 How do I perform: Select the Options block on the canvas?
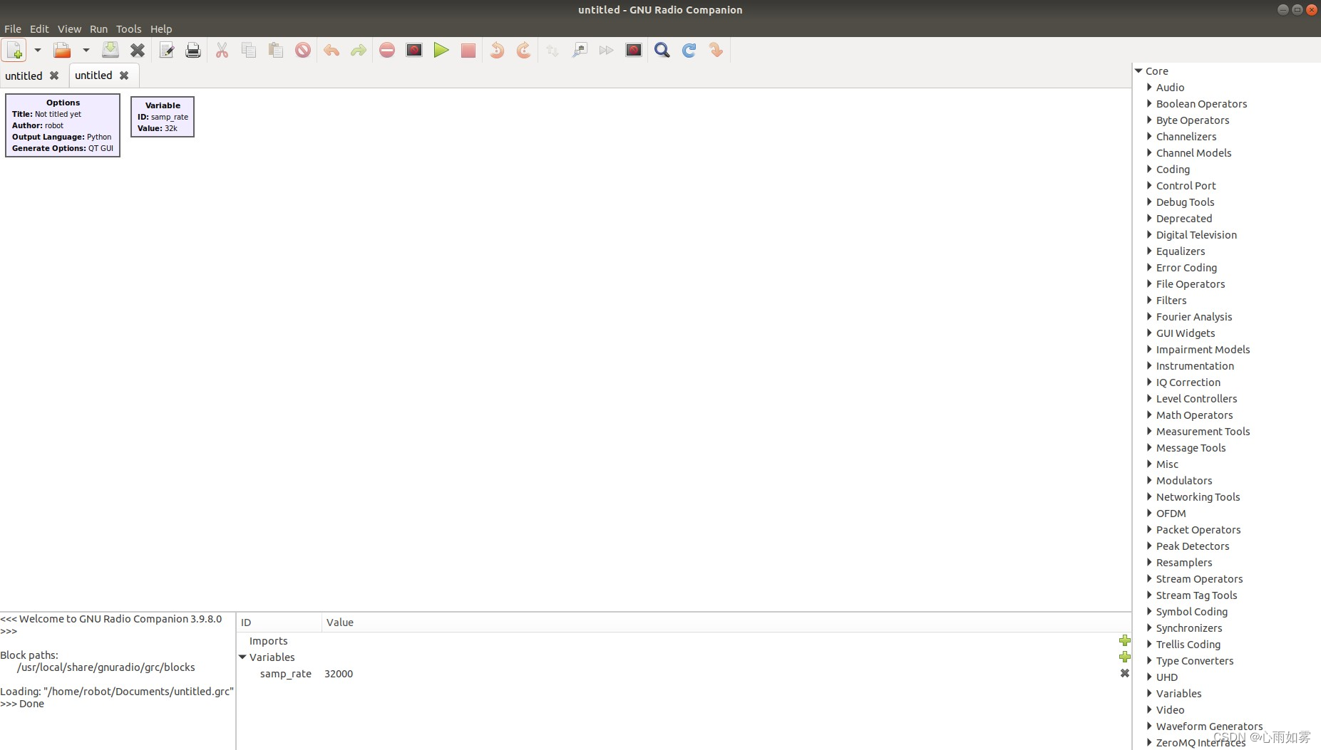click(x=63, y=125)
